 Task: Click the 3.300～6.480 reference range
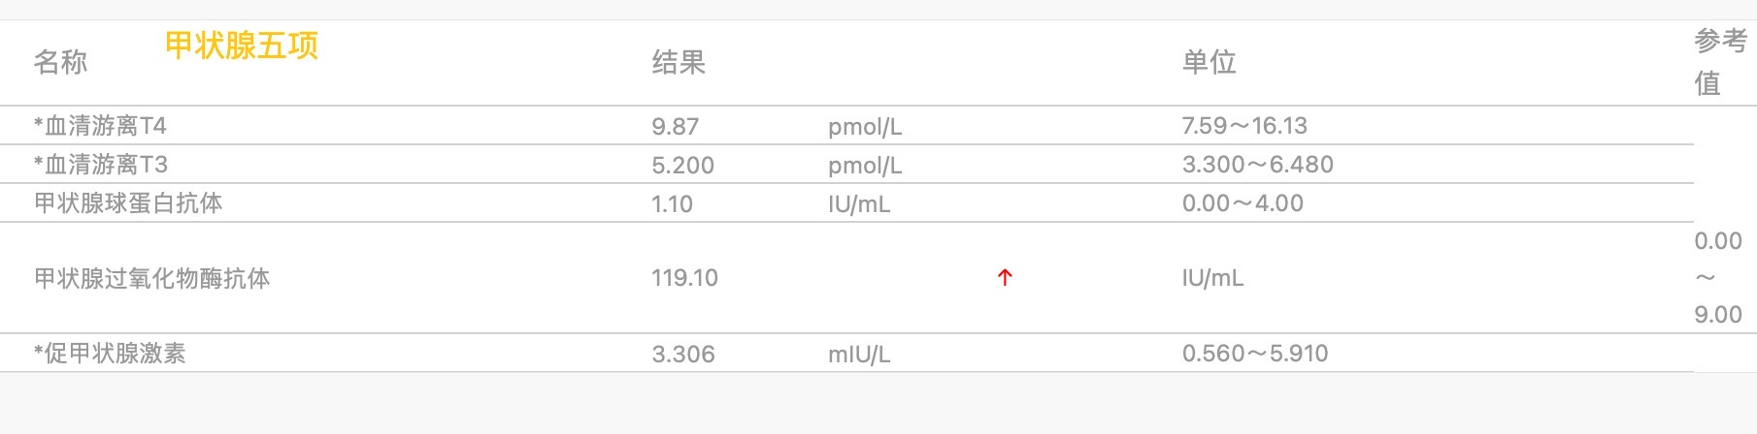point(1257,165)
